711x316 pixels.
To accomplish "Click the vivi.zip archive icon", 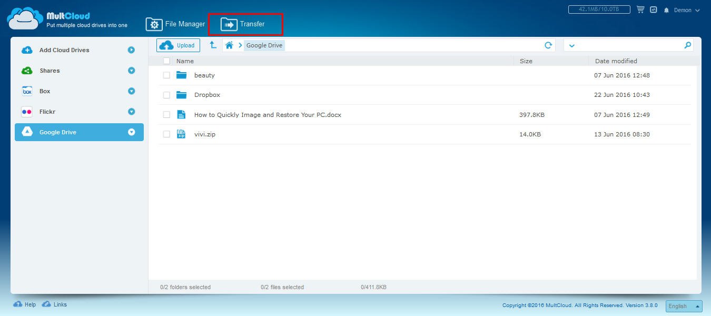I will tap(181, 134).
